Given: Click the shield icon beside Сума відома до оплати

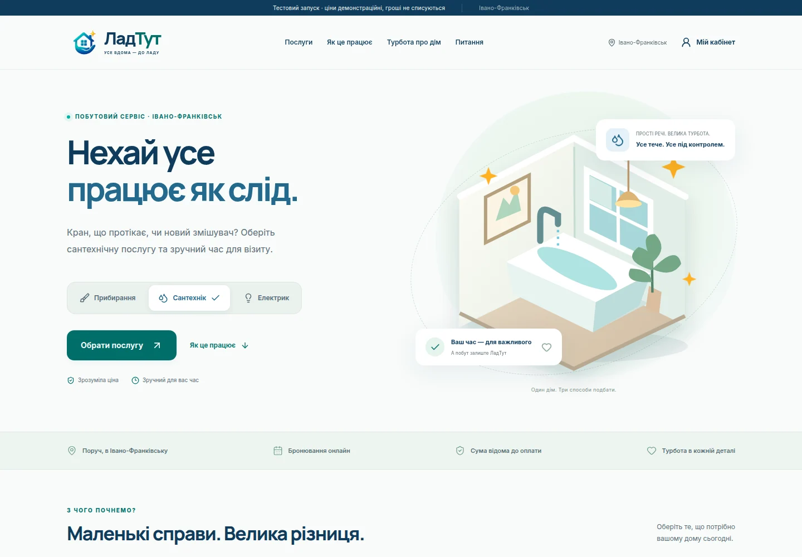Looking at the screenshot, I should click(460, 451).
